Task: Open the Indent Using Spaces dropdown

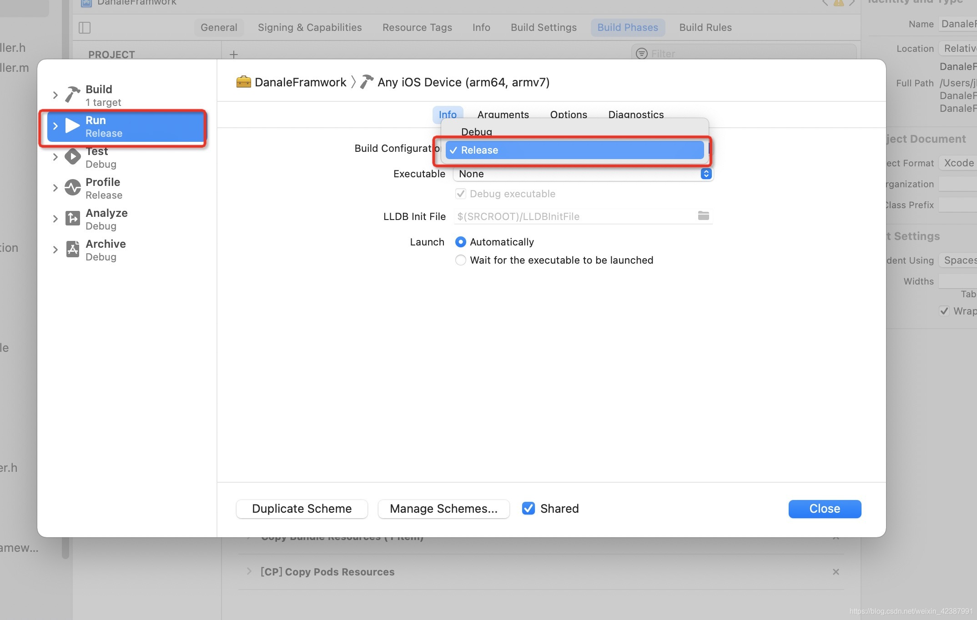Action: (958, 260)
